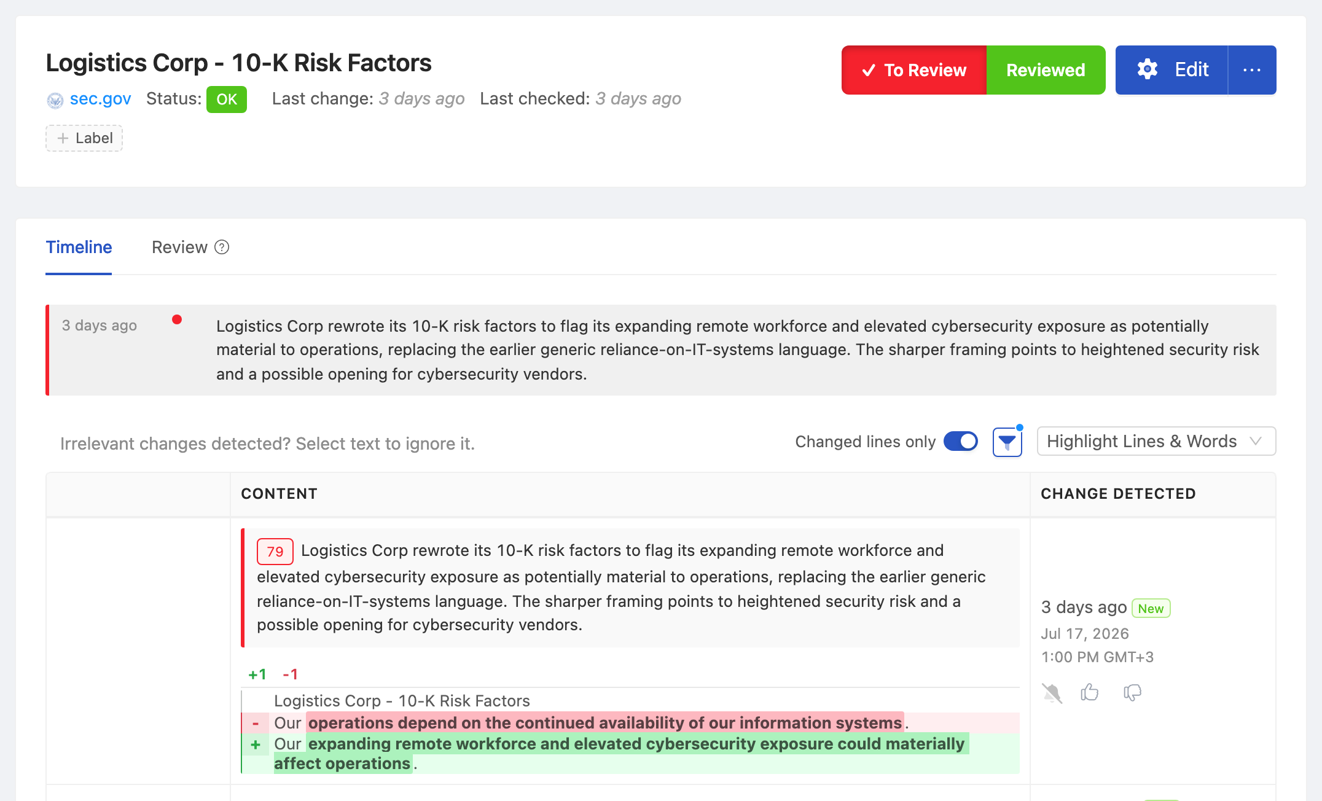Mark as Reviewed
The image size is (1322, 801).
[1046, 70]
